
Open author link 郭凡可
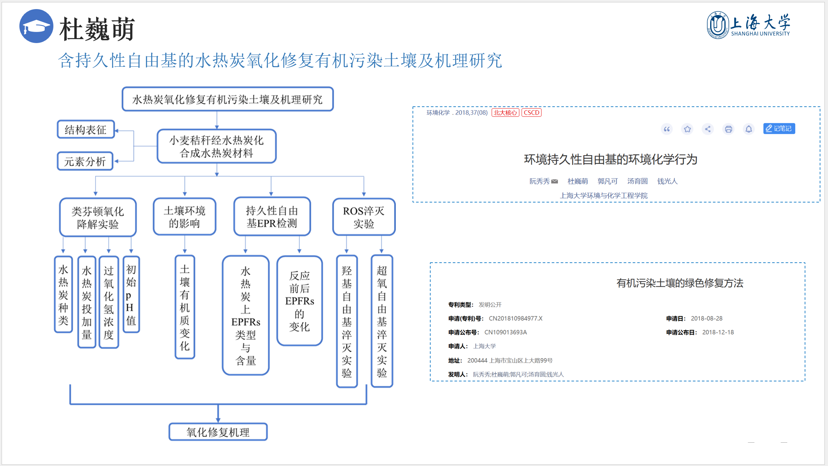click(x=607, y=181)
